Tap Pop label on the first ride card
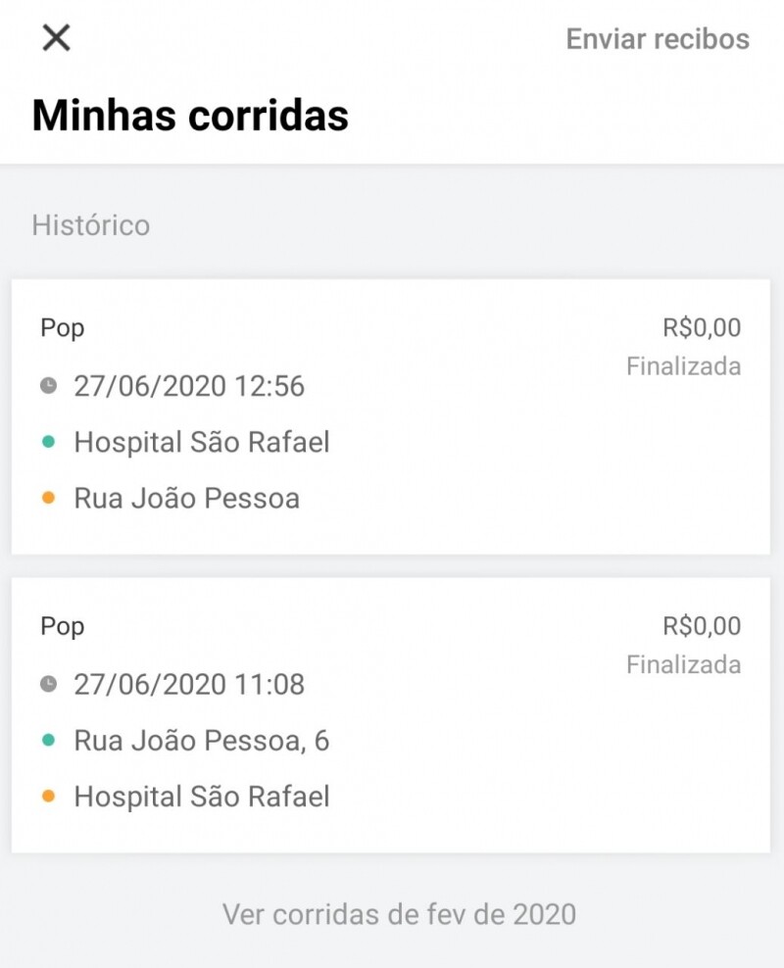Screen dimensions: 784x968 pos(63,328)
